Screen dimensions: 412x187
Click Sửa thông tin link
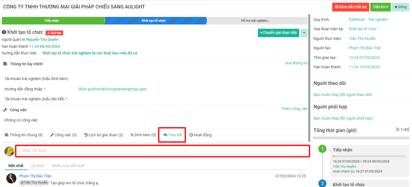point(296,63)
